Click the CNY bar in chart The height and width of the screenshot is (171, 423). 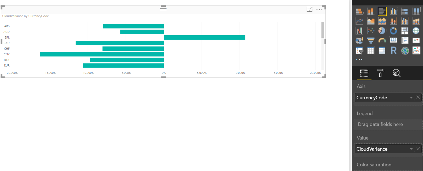click(102, 54)
